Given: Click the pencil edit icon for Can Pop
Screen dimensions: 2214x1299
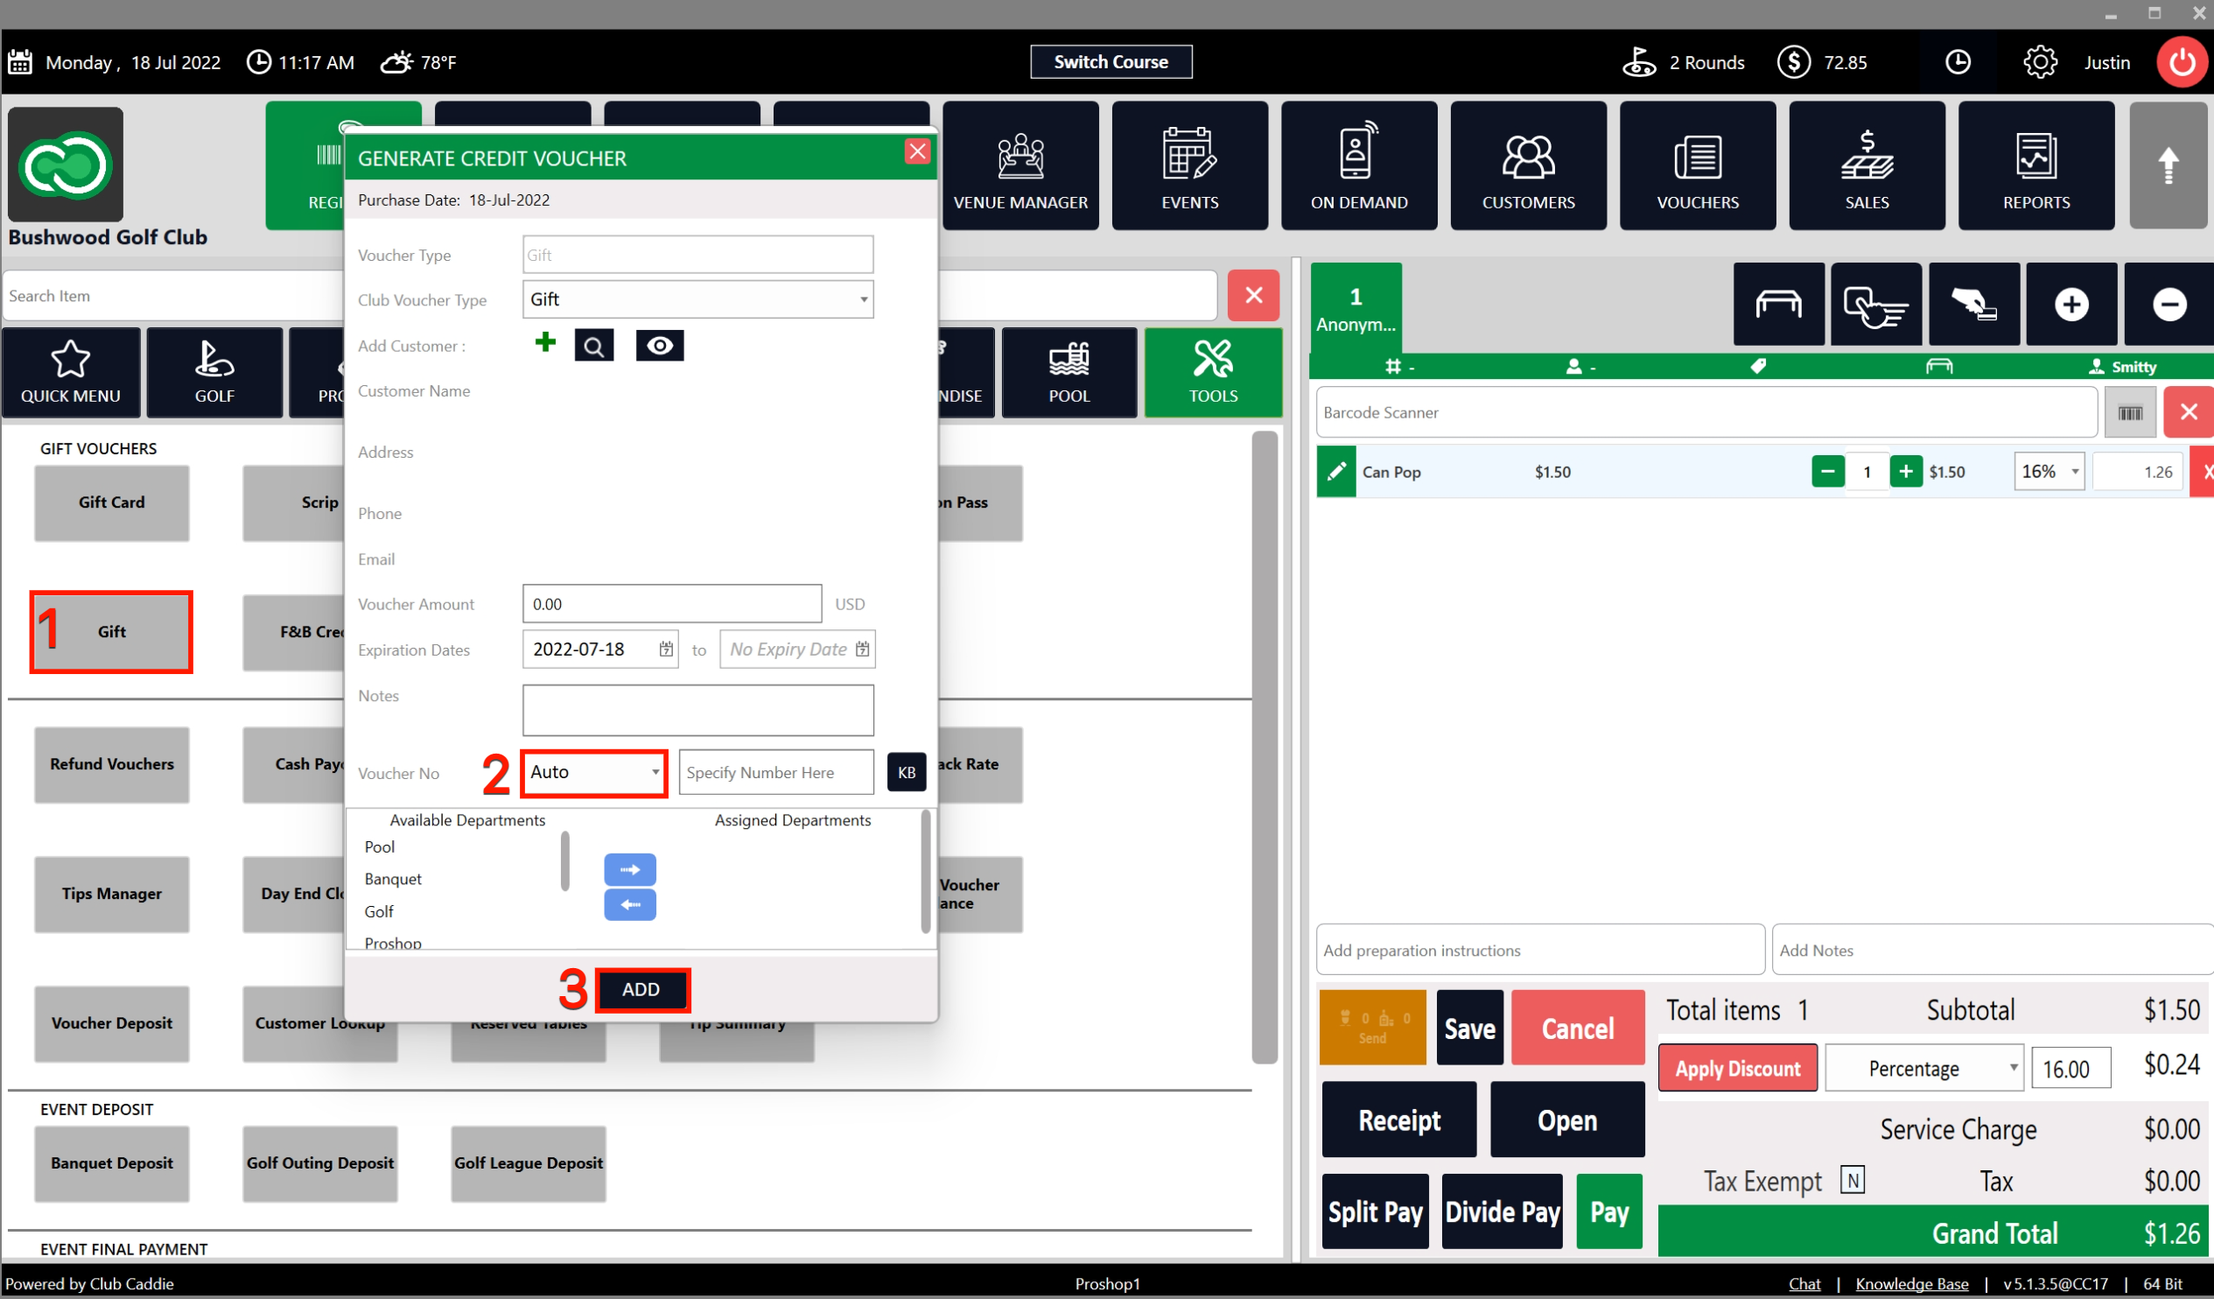Looking at the screenshot, I should click(x=1336, y=472).
